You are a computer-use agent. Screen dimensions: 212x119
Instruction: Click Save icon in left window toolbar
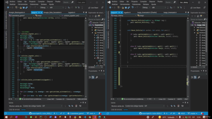click(x=24, y=8)
